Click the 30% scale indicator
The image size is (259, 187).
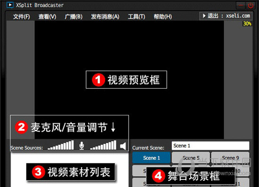(247, 24)
